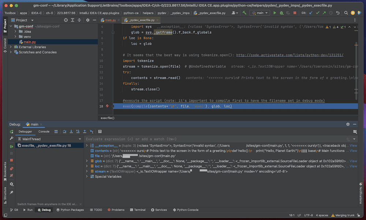Image resolution: width=366 pixels, height=220 pixels.
Task: Switch to the Console debugger tab
Action: pyautogui.click(x=44, y=131)
